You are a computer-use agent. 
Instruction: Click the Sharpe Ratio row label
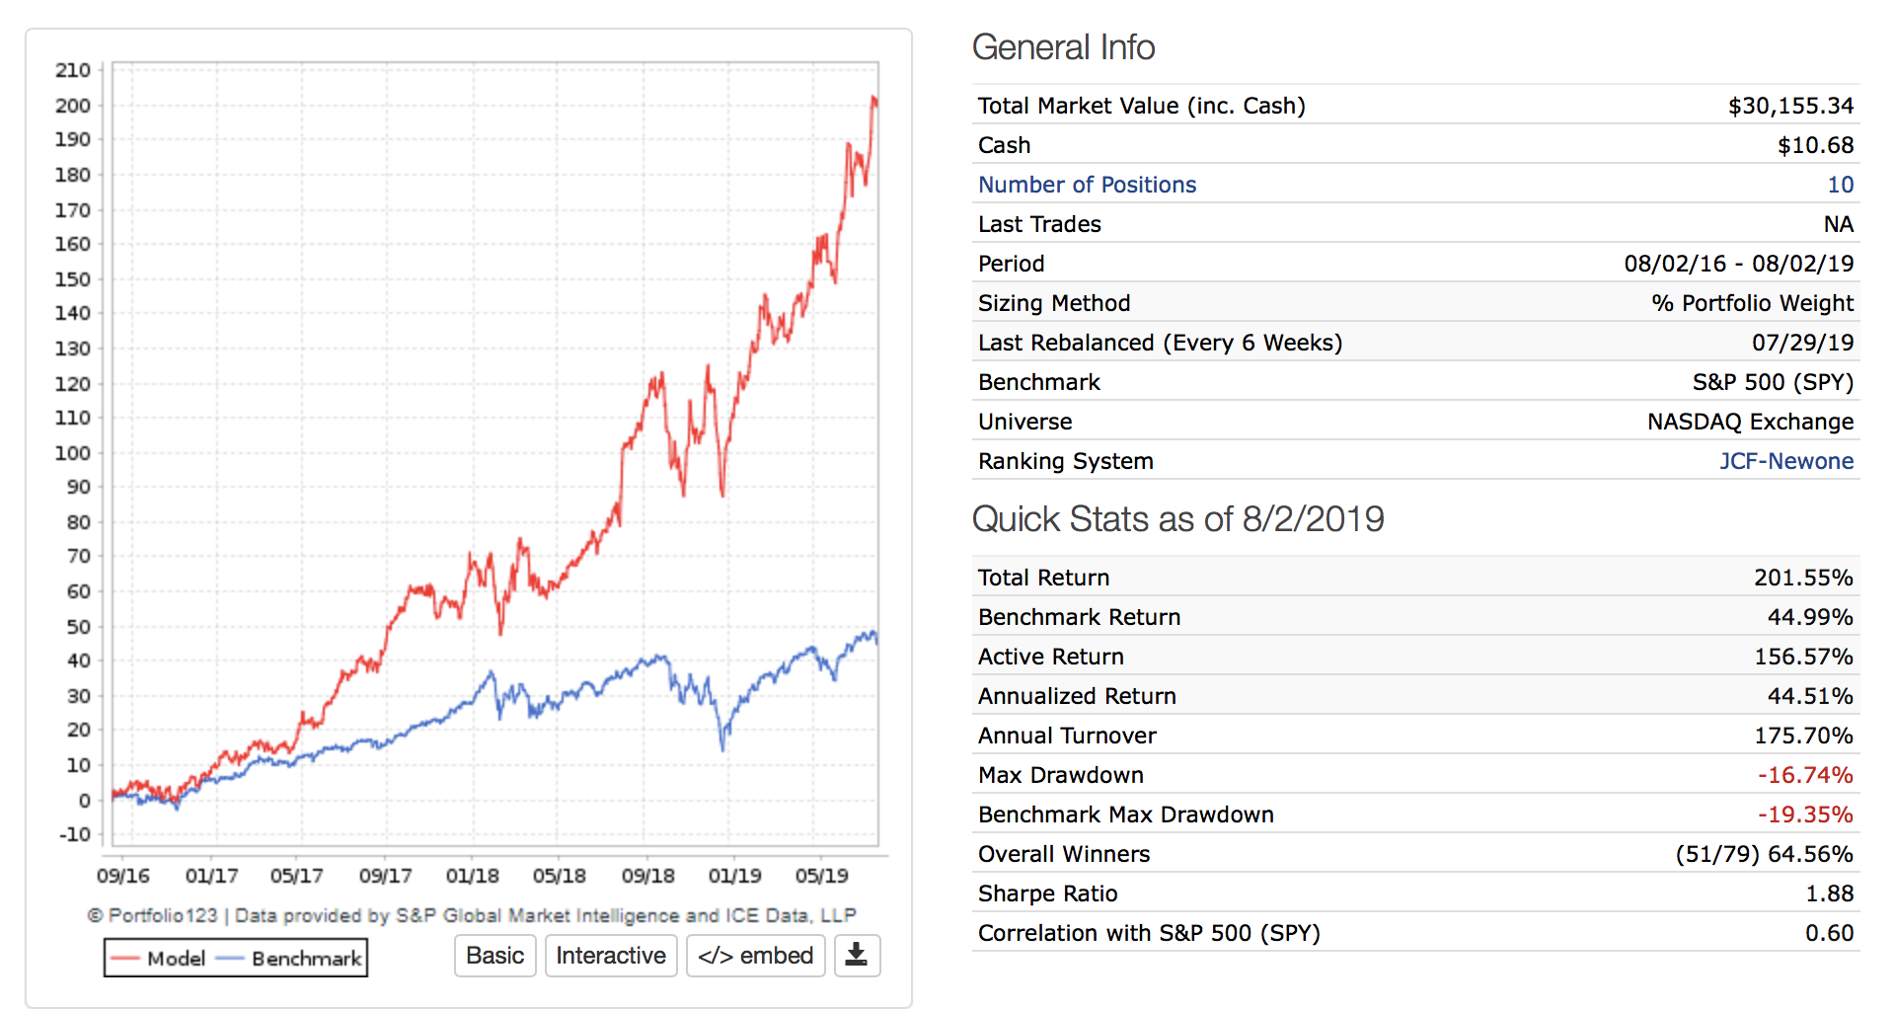[x=1047, y=893]
